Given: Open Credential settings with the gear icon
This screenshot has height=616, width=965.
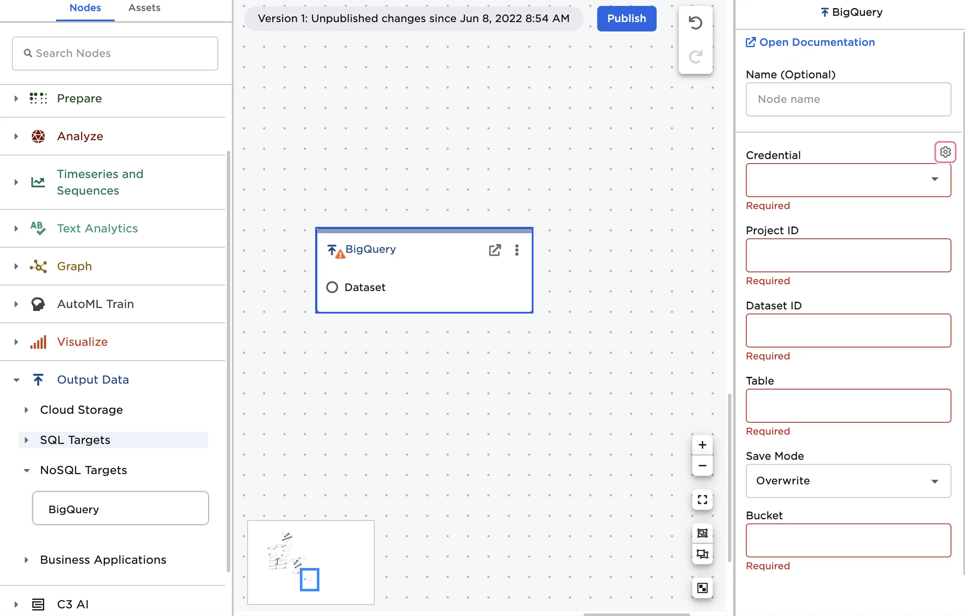Looking at the screenshot, I should tap(945, 152).
